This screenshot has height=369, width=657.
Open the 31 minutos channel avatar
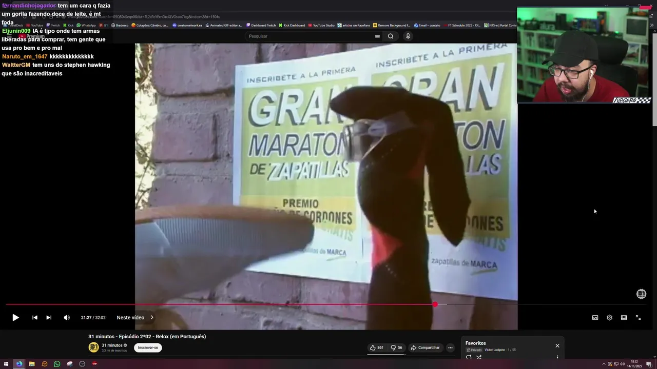tap(93, 347)
